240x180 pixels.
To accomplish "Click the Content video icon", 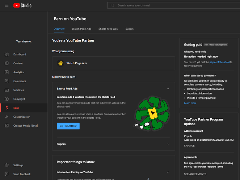I will (x=7, y=63).
